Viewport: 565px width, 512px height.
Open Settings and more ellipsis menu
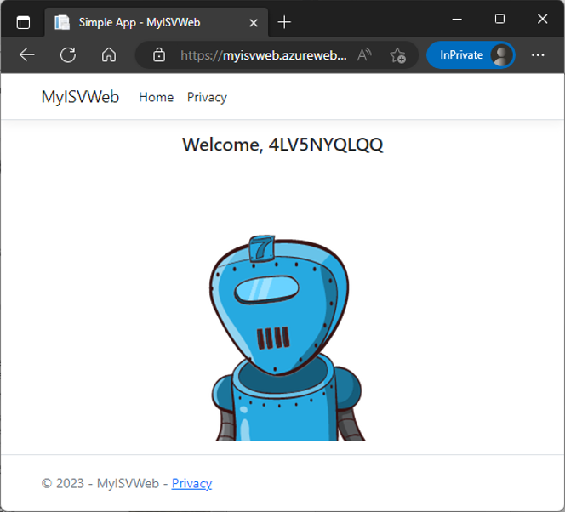[x=538, y=55]
